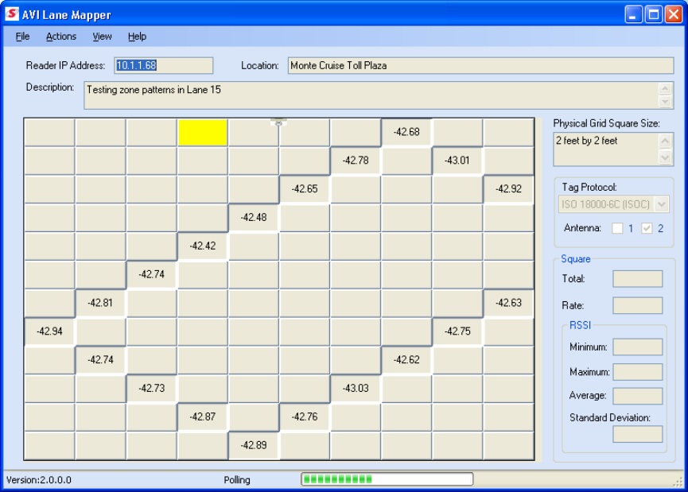Select grid square with -42.65

[305, 189]
